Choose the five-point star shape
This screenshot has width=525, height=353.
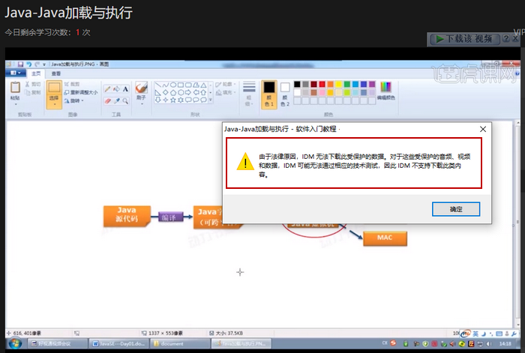pos(173,100)
